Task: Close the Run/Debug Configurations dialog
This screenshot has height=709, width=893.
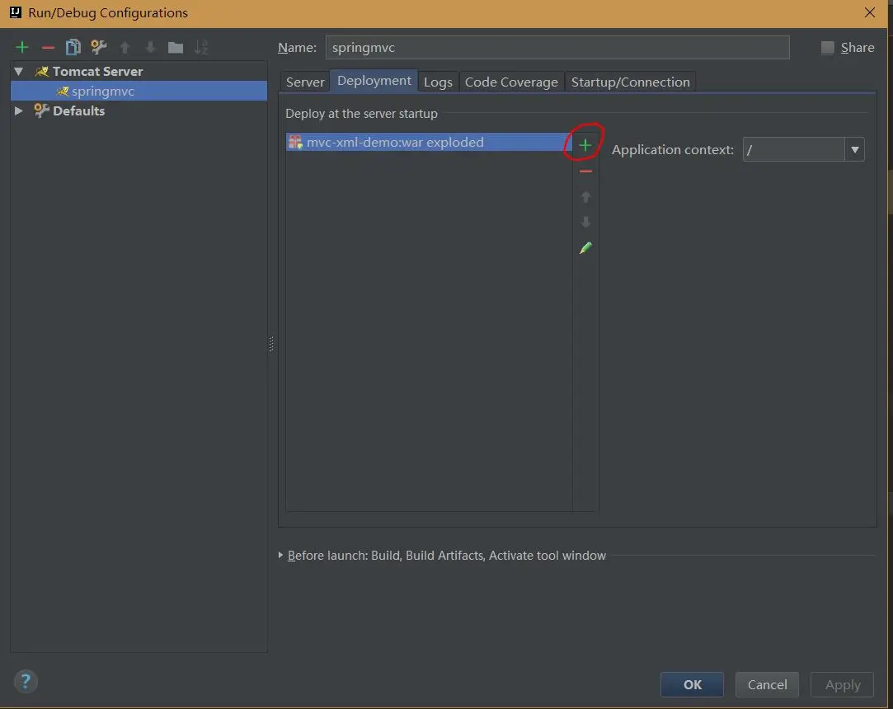Action: click(870, 12)
